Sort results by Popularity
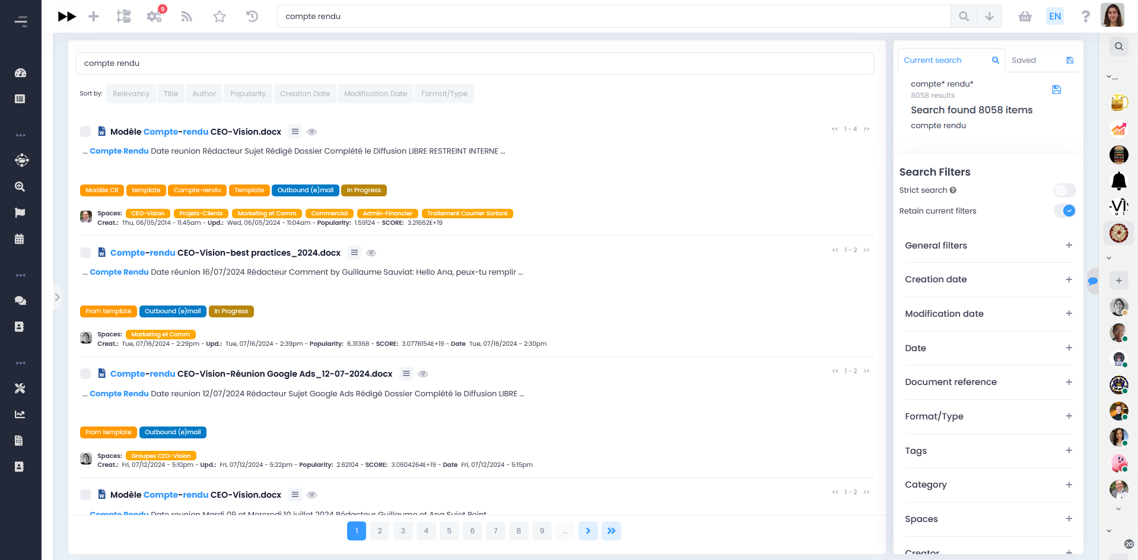This screenshot has width=1138, height=560. (247, 93)
